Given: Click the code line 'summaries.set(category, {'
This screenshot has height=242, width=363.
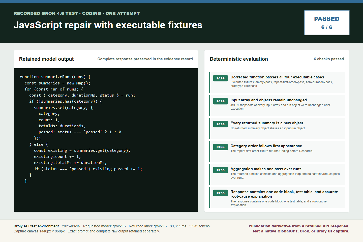Looking at the screenshot, I should [x=63, y=108].
